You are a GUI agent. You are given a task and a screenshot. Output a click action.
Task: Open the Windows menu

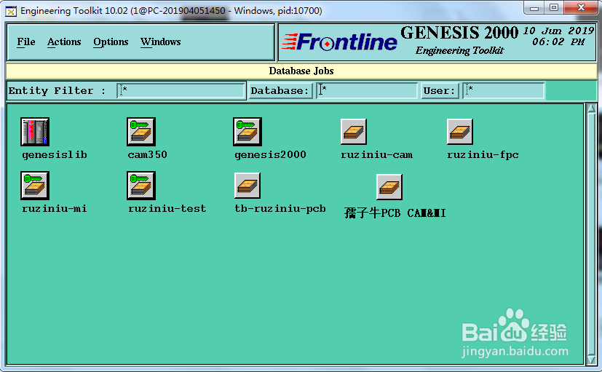(x=160, y=41)
